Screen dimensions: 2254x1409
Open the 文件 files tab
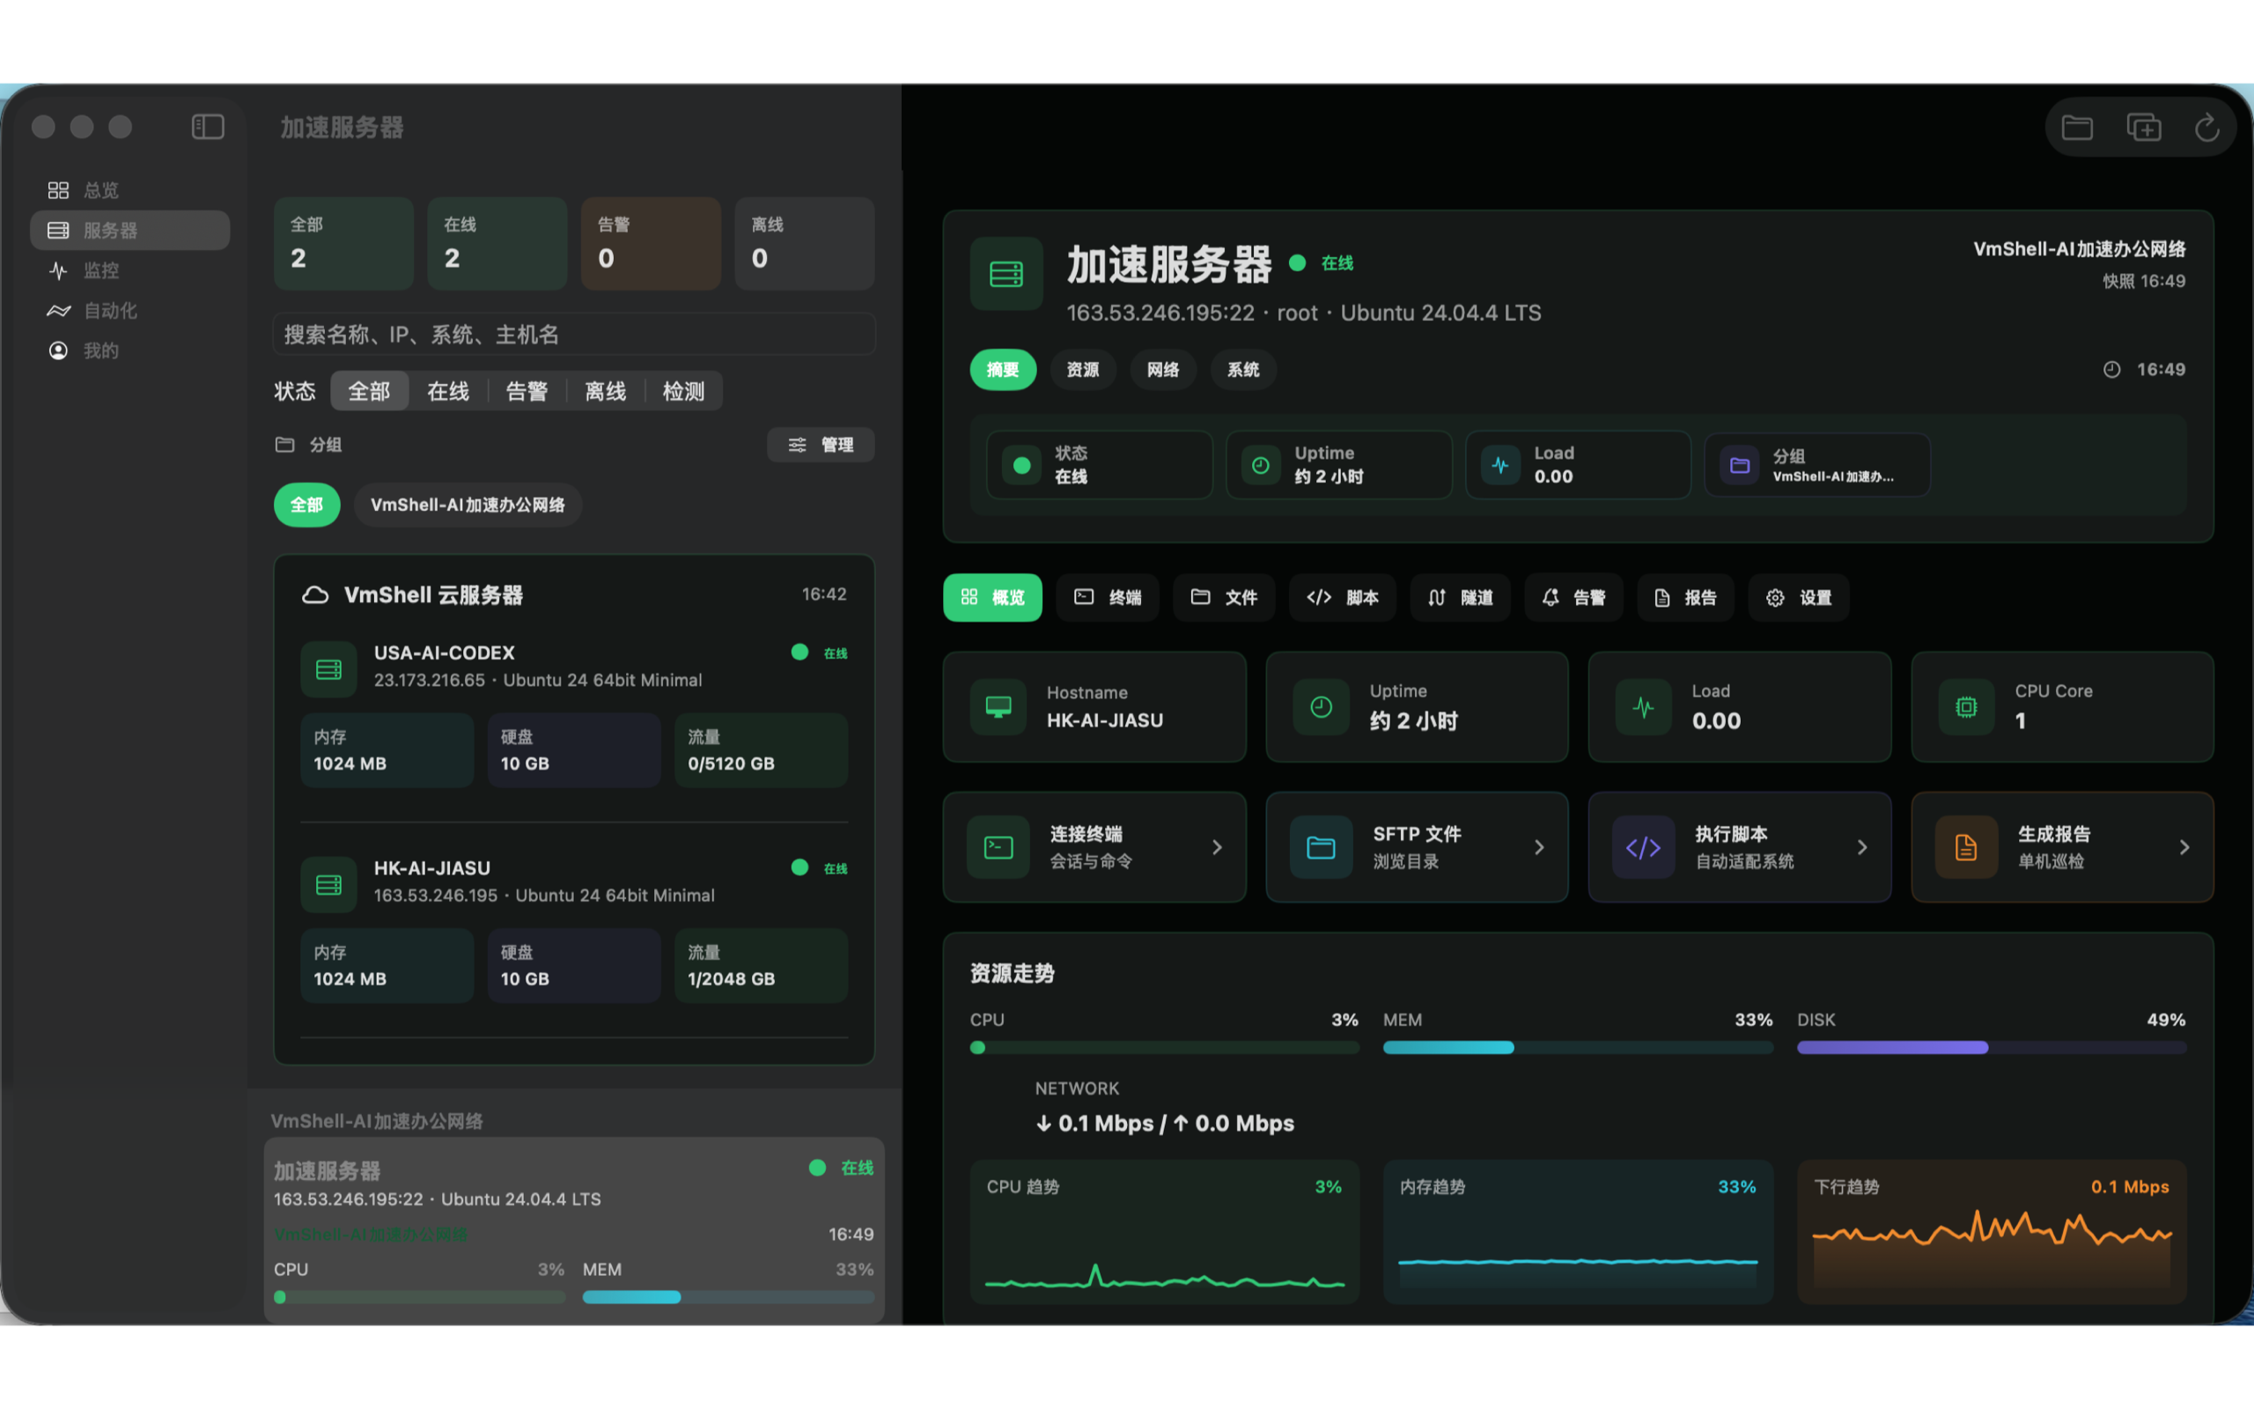pyautogui.click(x=1224, y=597)
